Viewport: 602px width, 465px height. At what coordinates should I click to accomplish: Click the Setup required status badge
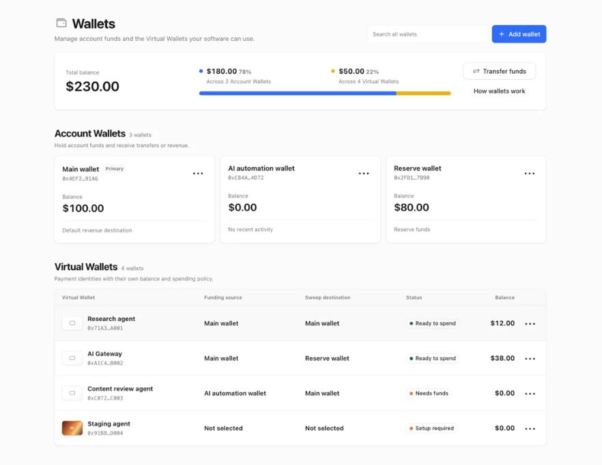coord(431,428)
